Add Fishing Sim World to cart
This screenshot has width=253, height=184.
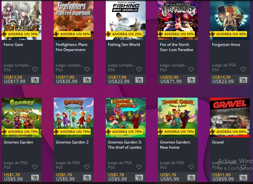139,80
